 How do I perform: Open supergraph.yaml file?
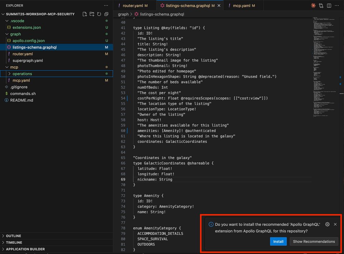click(56, 60)
